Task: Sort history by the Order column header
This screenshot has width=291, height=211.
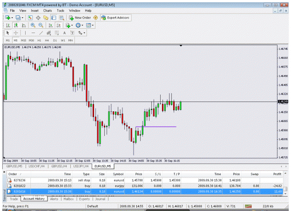Action: click(19, 174)
